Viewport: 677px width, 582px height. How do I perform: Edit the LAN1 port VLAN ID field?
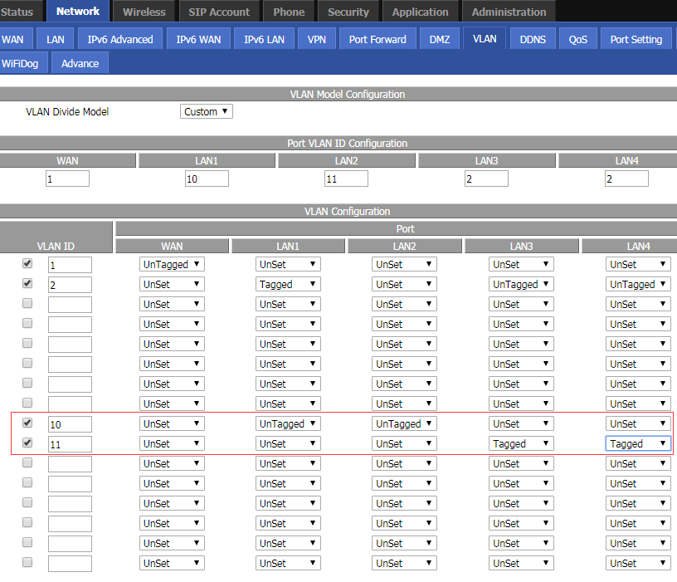point(207,179)
